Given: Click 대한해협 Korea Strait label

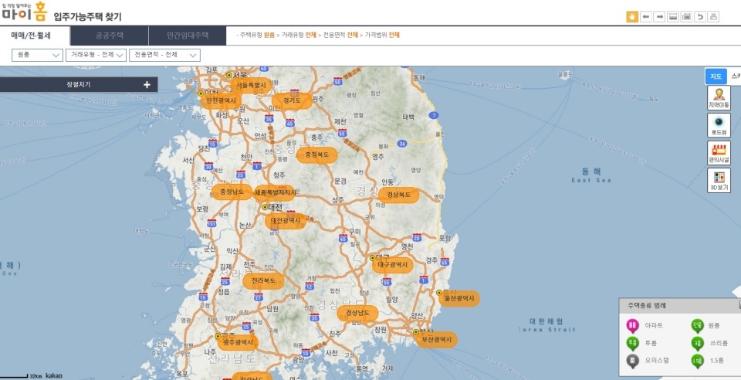Looking at the screenshot, I should point(546,325).
